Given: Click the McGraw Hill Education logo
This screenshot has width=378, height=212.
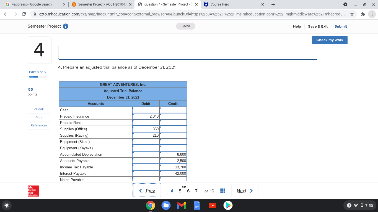Looking at the screenshot, I should point(33,191).
